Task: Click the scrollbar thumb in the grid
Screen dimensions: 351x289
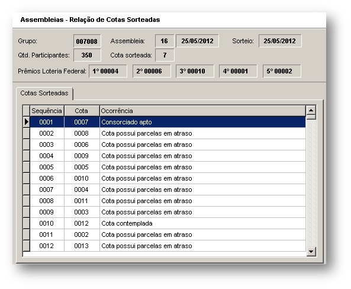Action: (x=311, y=117)
